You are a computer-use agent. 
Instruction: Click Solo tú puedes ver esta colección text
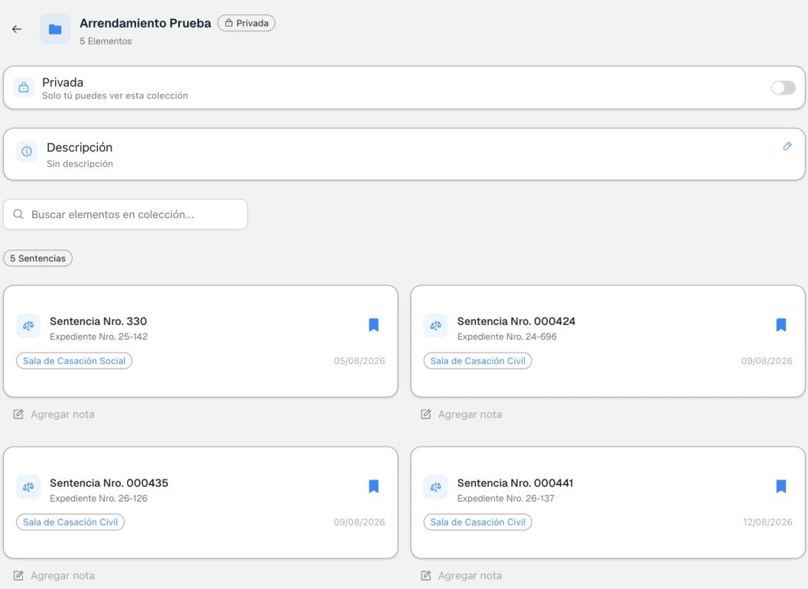click(x=115, y=96)
